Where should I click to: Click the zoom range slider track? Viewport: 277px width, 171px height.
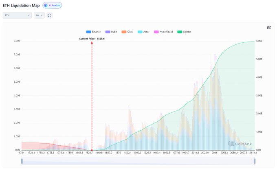point(138,161)
